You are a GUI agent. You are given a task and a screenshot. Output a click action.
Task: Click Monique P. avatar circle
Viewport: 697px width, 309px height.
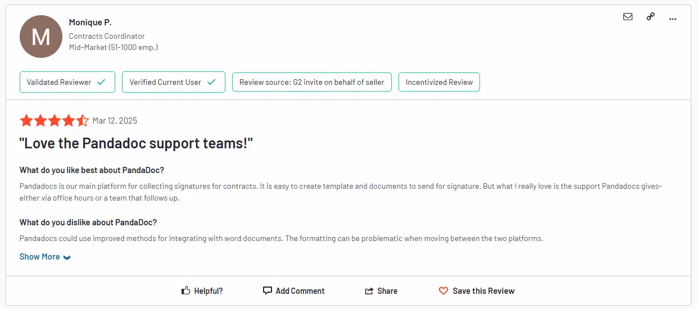pyautogui.click(x=41, y=37)
